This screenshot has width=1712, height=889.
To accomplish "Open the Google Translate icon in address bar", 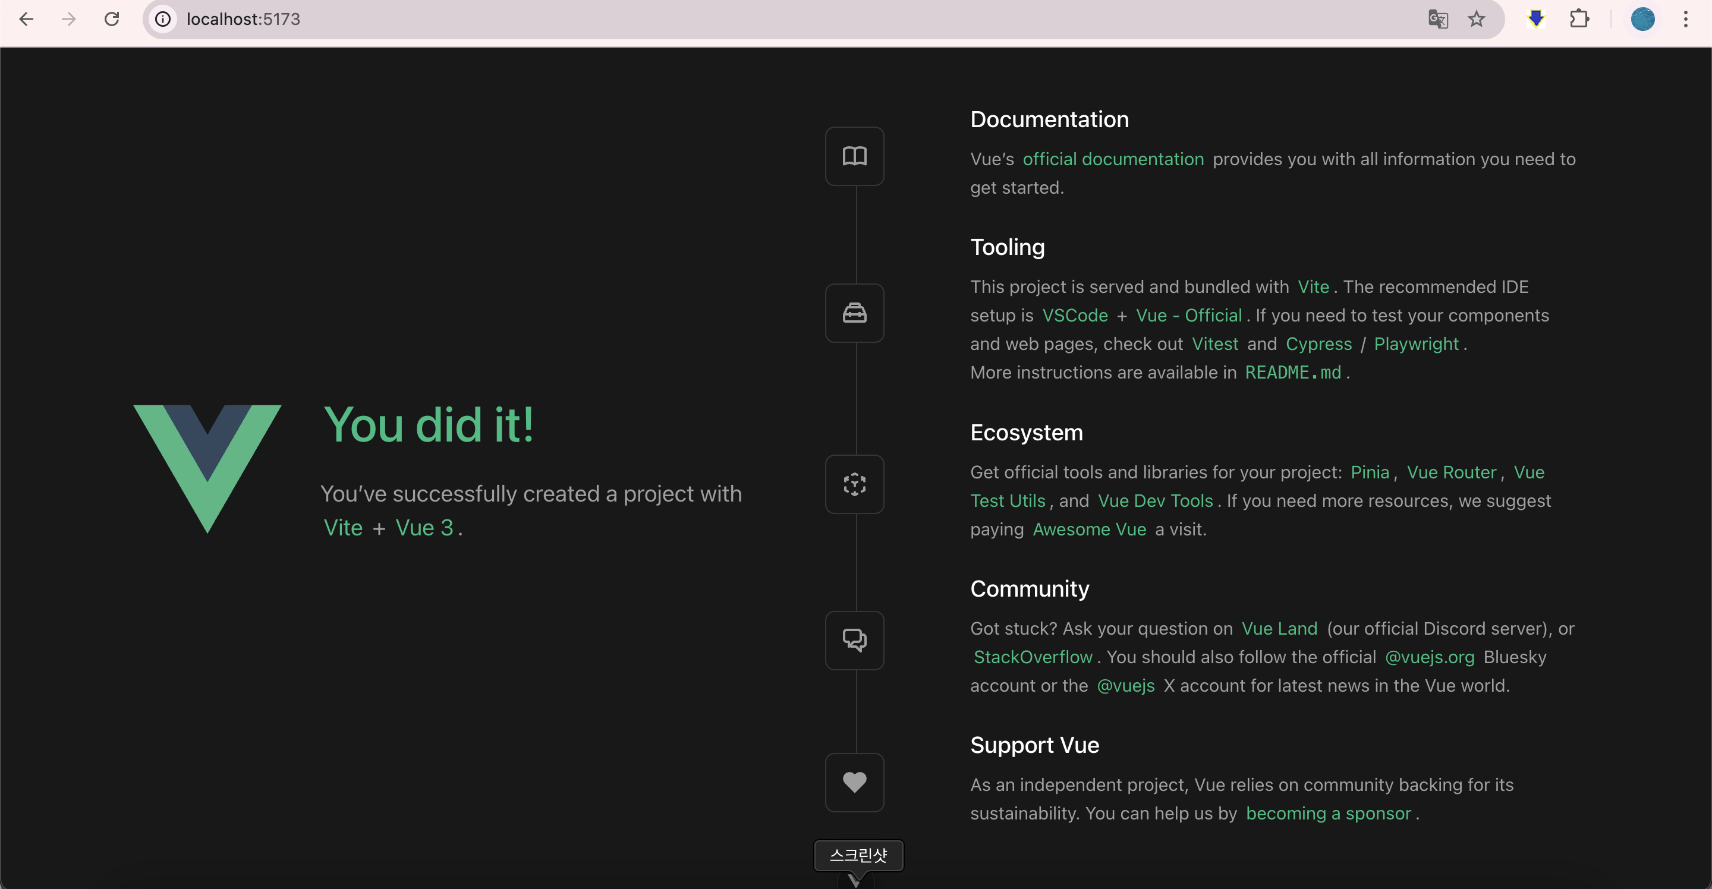I will pyautogui.click(x=1437, y=19).
